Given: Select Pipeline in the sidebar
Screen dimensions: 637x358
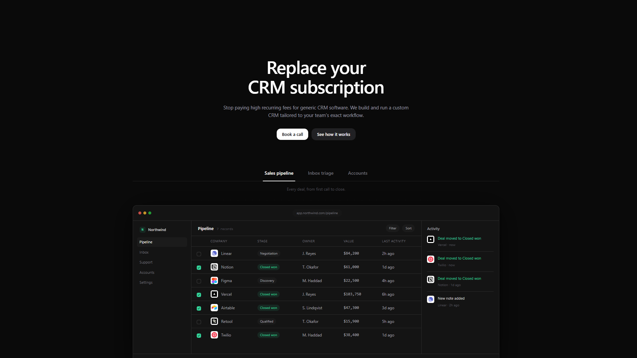Looking at the screenshot, I should pos(162,242).
